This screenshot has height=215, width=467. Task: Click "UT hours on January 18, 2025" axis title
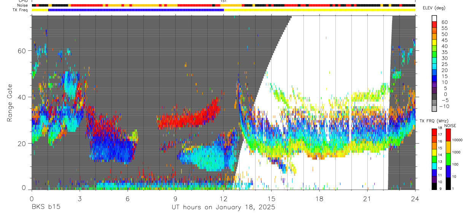tap(223, 207)
